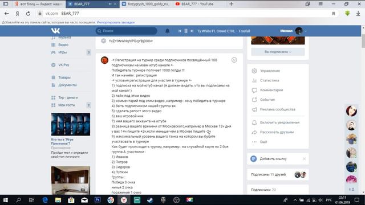The width and height of the screenshot is (365, 205).
Task: Click the VK search field
Action: click(x=127, y=31)
